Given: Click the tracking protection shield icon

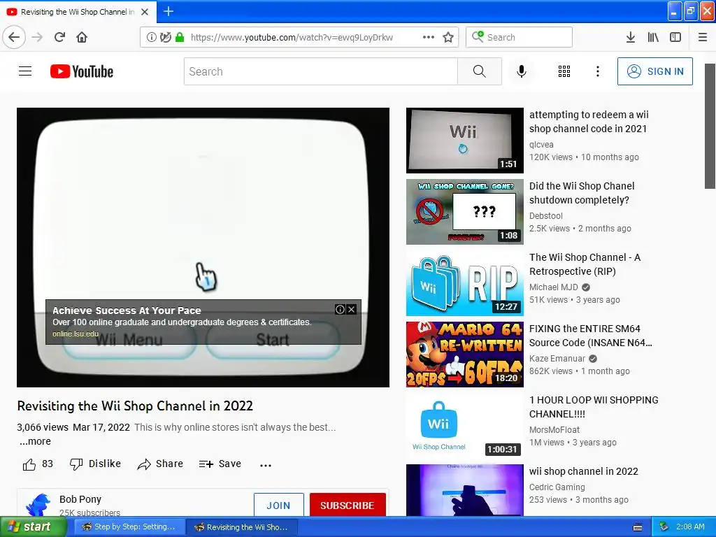Looking at the screenshot, I should [x=166, y=37].
